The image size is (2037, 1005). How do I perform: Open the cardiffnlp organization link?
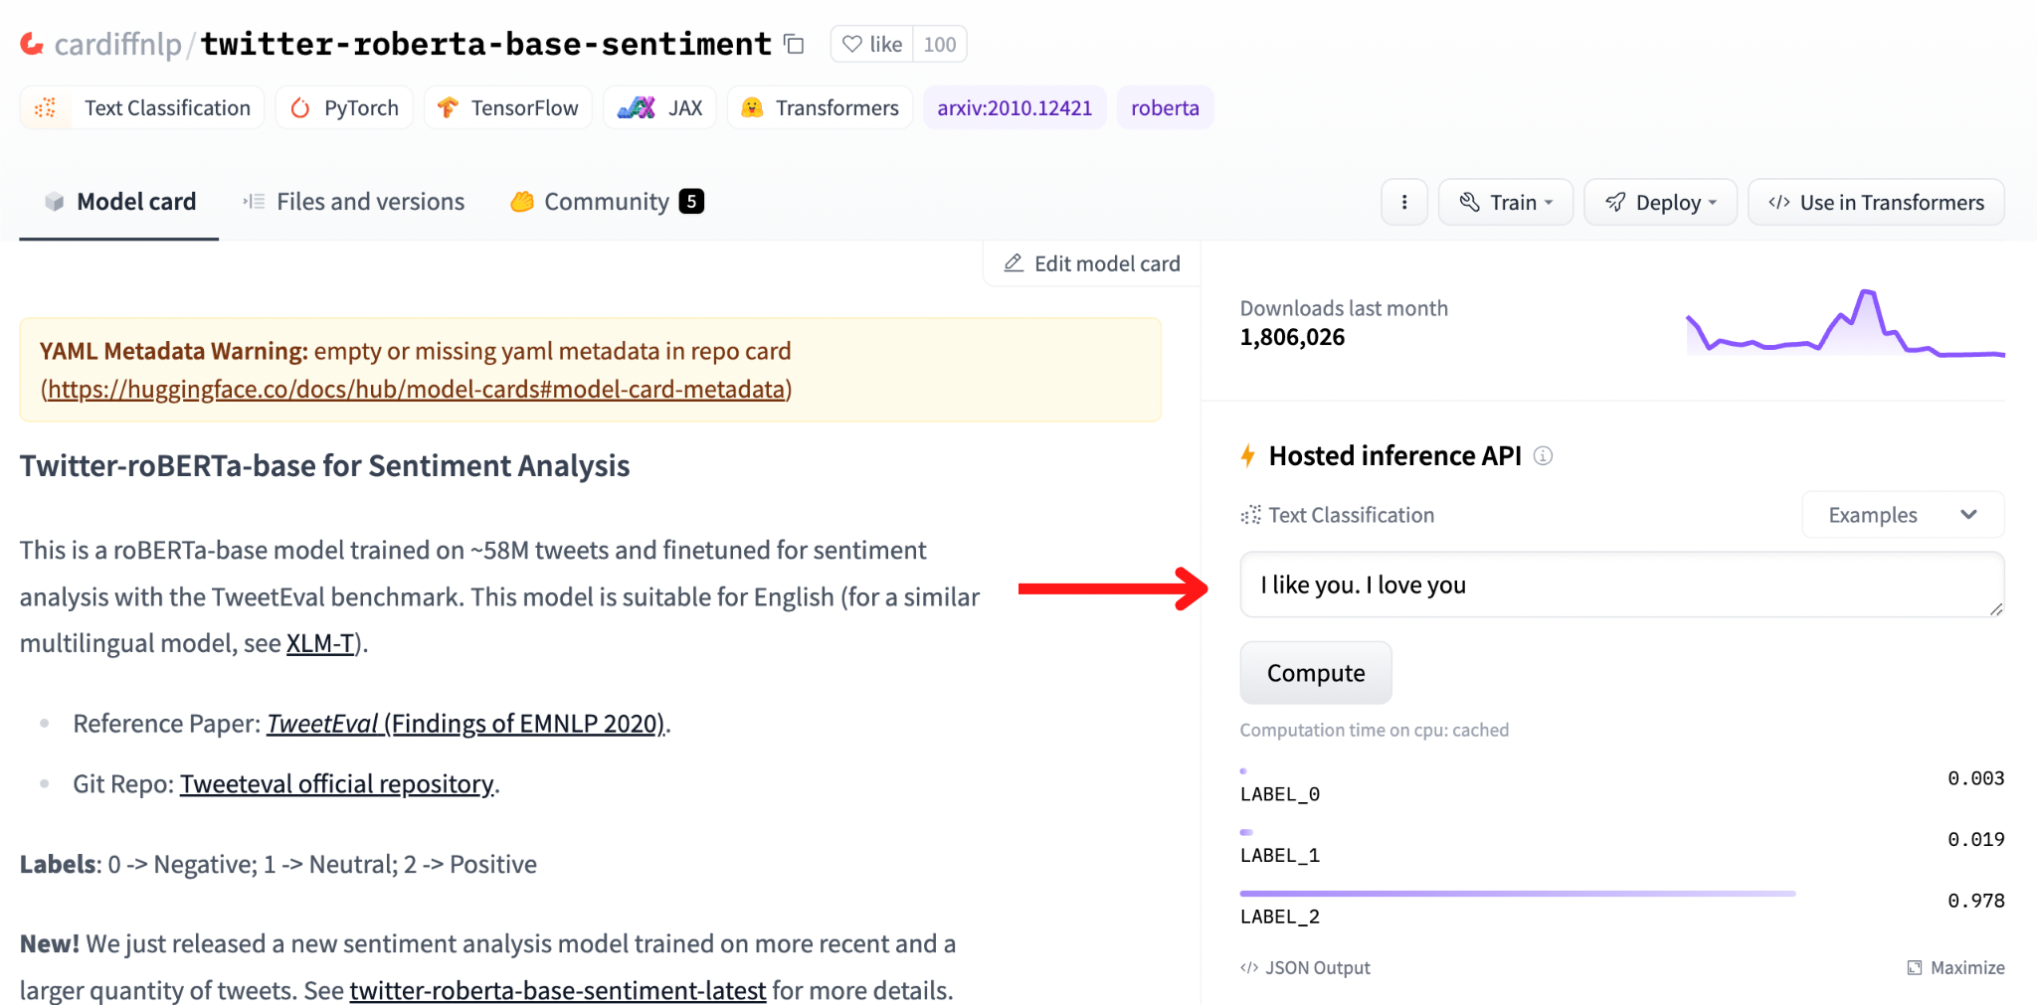pyautogui.click(x=117, y=44)
